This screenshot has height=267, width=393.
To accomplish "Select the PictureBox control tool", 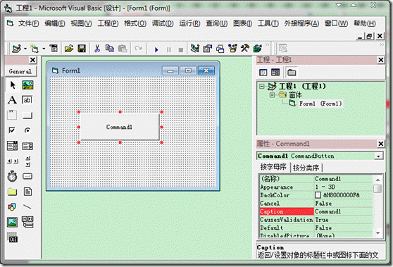I will tap(27, 85).
